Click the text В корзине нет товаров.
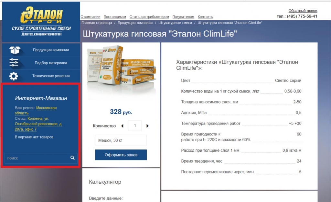 click(34, 137)
